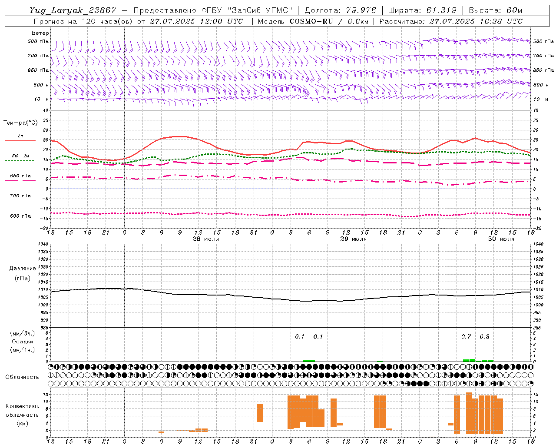Click the '500 гПа' entry in the temperature legend
Viewport: 556px width, 445px height.
click(x=20, y=216)
